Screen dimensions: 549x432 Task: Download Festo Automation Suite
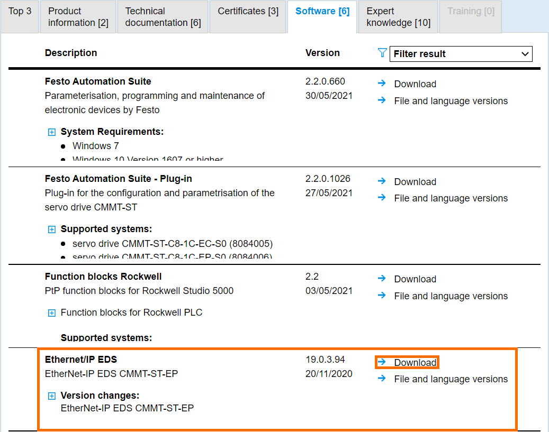415,84
